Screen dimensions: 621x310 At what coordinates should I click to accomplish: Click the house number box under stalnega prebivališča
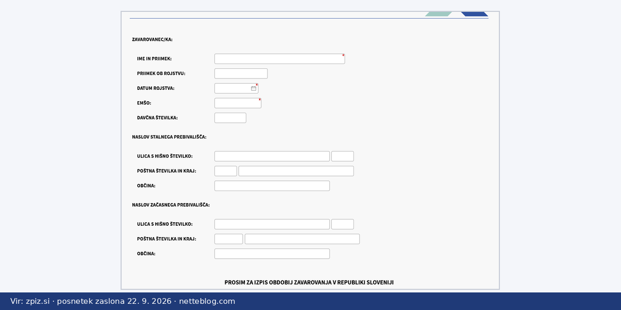coord(343,156)
